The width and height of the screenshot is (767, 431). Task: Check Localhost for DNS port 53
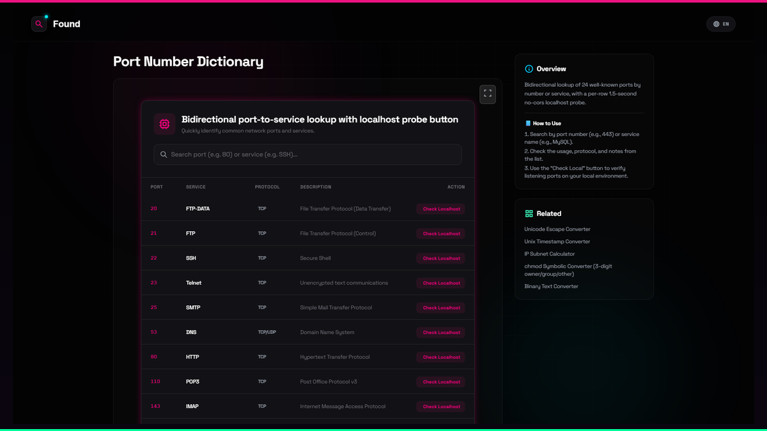[x=441, y=333]
